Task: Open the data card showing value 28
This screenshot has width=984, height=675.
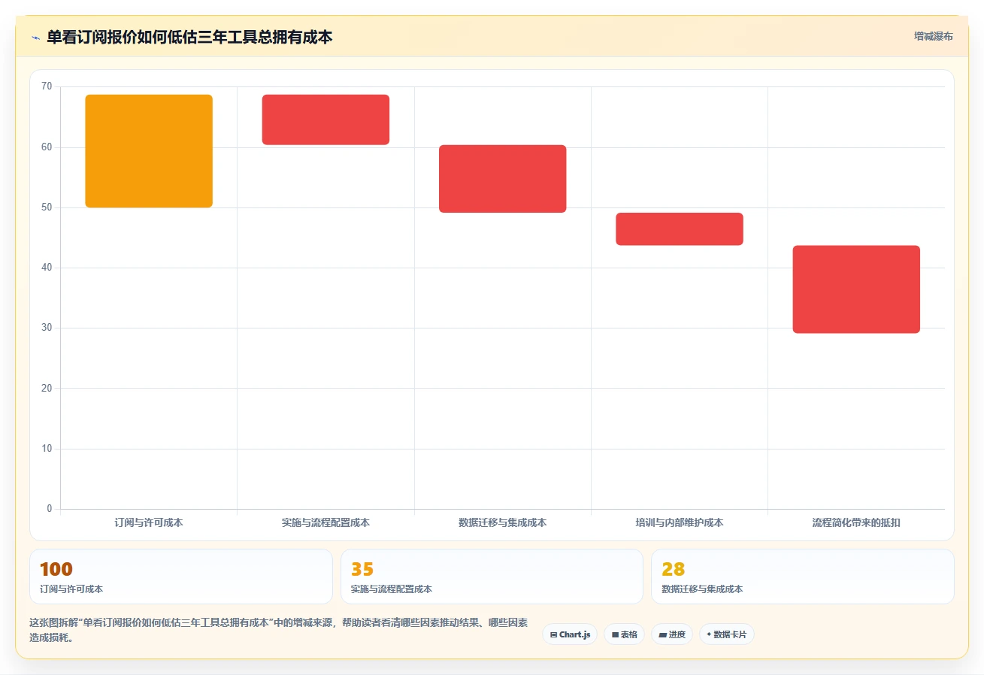Action: point(803,577)
